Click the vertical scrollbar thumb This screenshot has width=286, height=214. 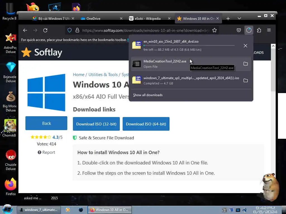click(273, 70)
